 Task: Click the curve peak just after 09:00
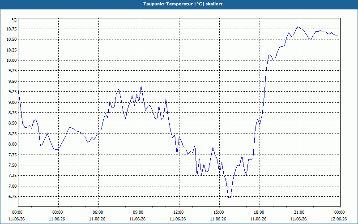coord(141,86)
